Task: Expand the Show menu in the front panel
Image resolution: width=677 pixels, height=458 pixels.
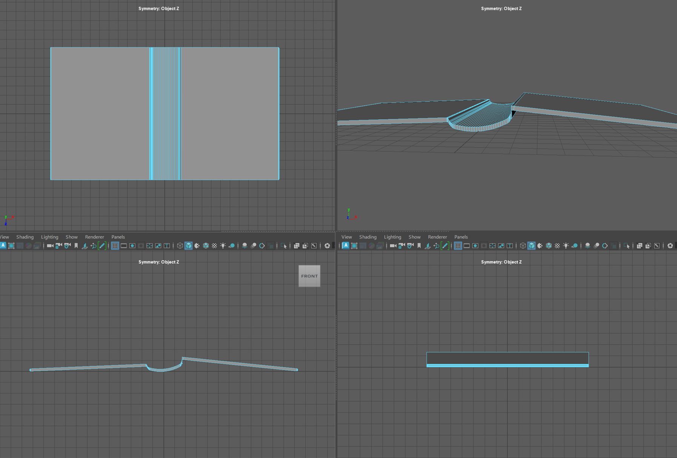Action: tap(71, 237)
